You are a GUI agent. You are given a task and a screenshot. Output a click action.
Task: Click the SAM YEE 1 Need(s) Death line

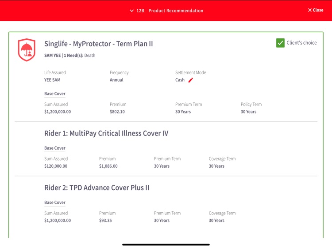[69, 56]
